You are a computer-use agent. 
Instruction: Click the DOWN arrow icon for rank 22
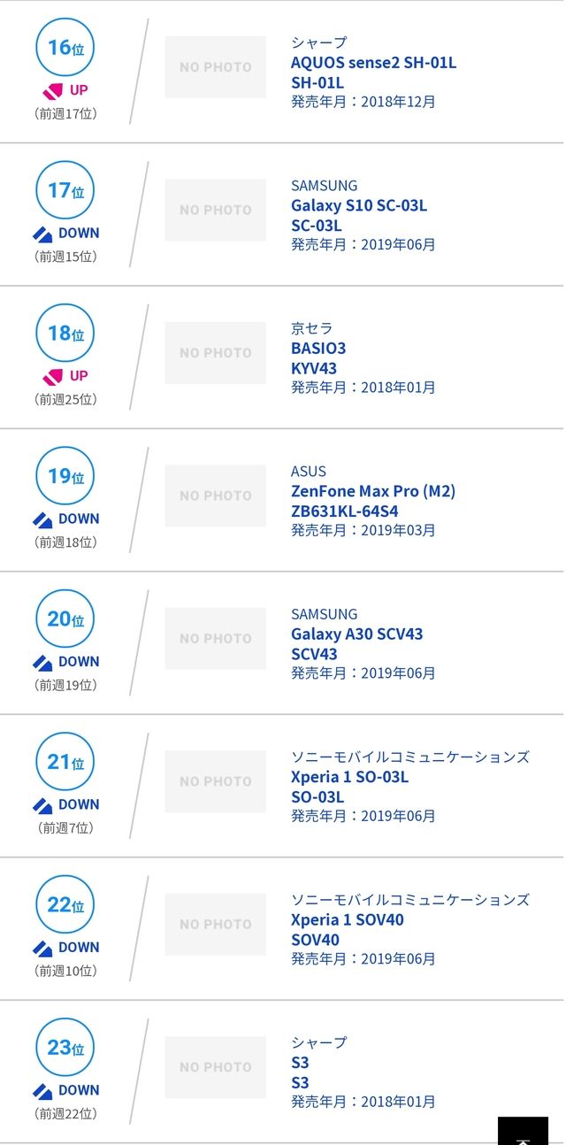click(x=42, y=948)
